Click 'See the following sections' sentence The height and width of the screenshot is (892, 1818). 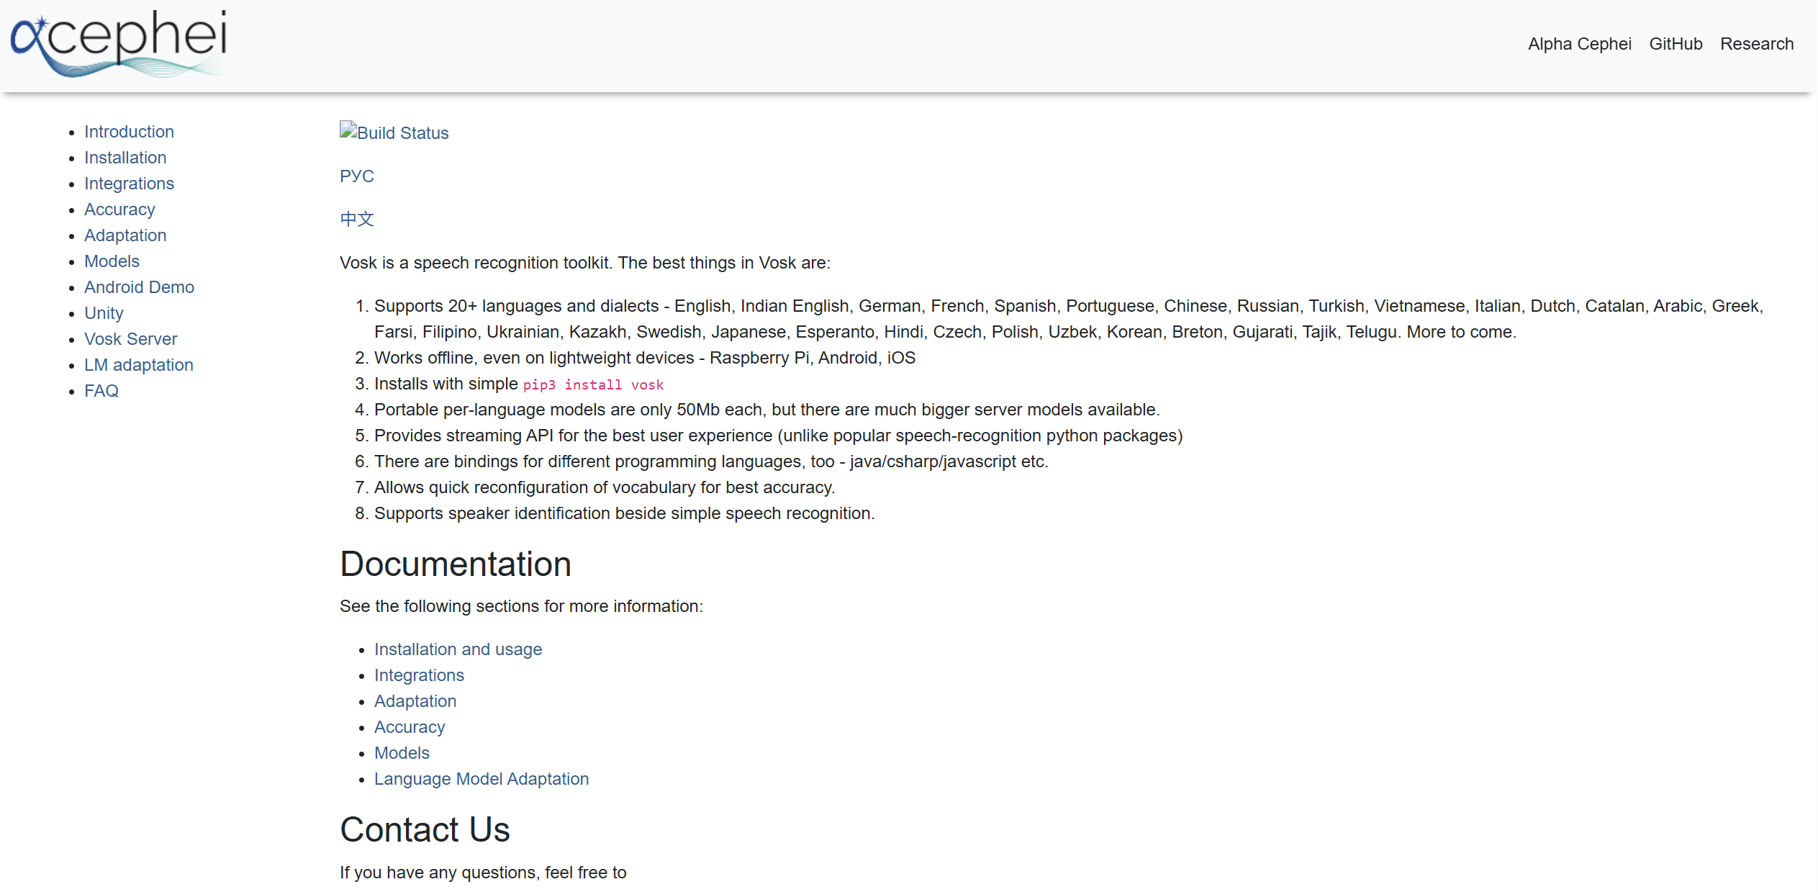click(521, 606)
